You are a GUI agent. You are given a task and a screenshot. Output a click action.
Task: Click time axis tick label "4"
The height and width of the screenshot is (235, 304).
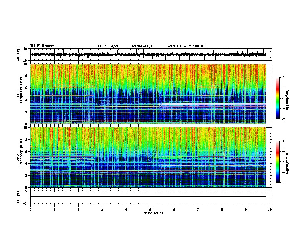coord(126,210)
